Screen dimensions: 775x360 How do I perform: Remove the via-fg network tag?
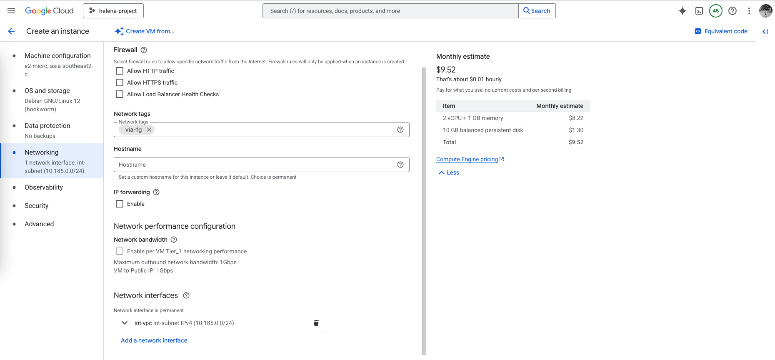point(149,130)
